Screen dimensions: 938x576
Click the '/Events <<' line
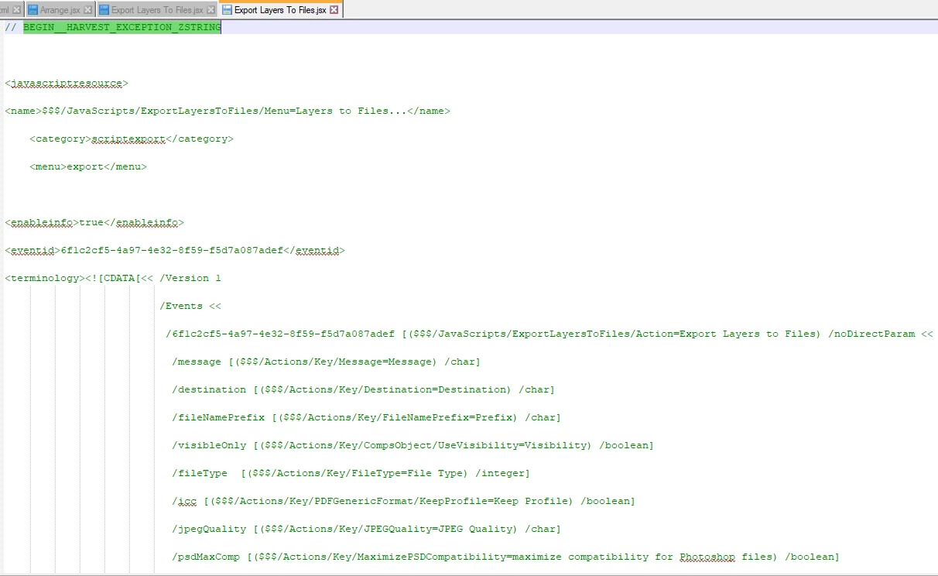click(x=190, y=306)
